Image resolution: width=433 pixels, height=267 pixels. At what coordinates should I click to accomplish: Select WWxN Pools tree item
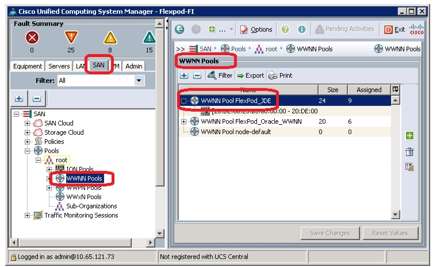[x=84, y=197]
